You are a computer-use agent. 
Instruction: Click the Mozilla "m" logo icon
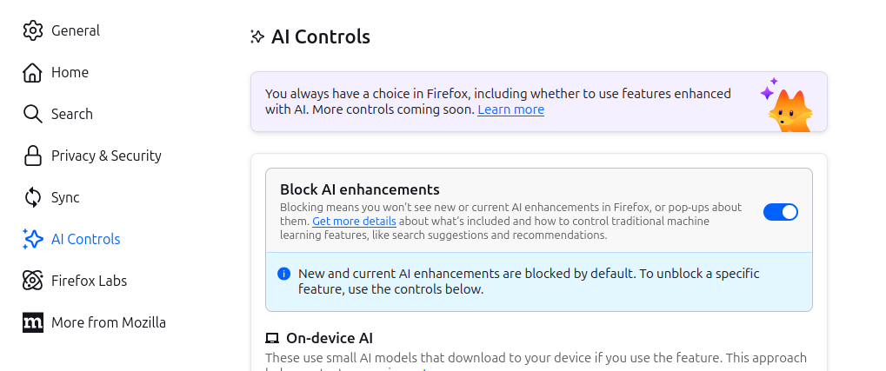pos(33,322)
